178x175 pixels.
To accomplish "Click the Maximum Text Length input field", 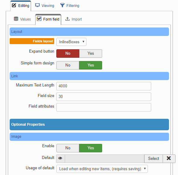I will (104, 86).
